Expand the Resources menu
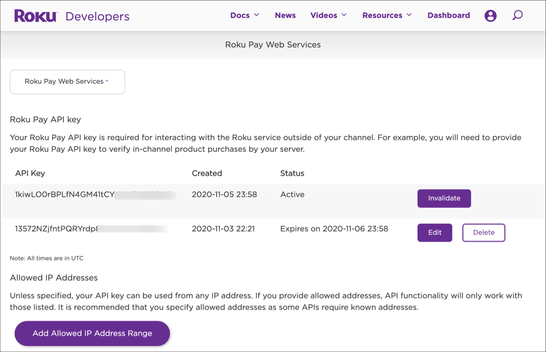Screen dimensions: 546x352 (387, 15)
